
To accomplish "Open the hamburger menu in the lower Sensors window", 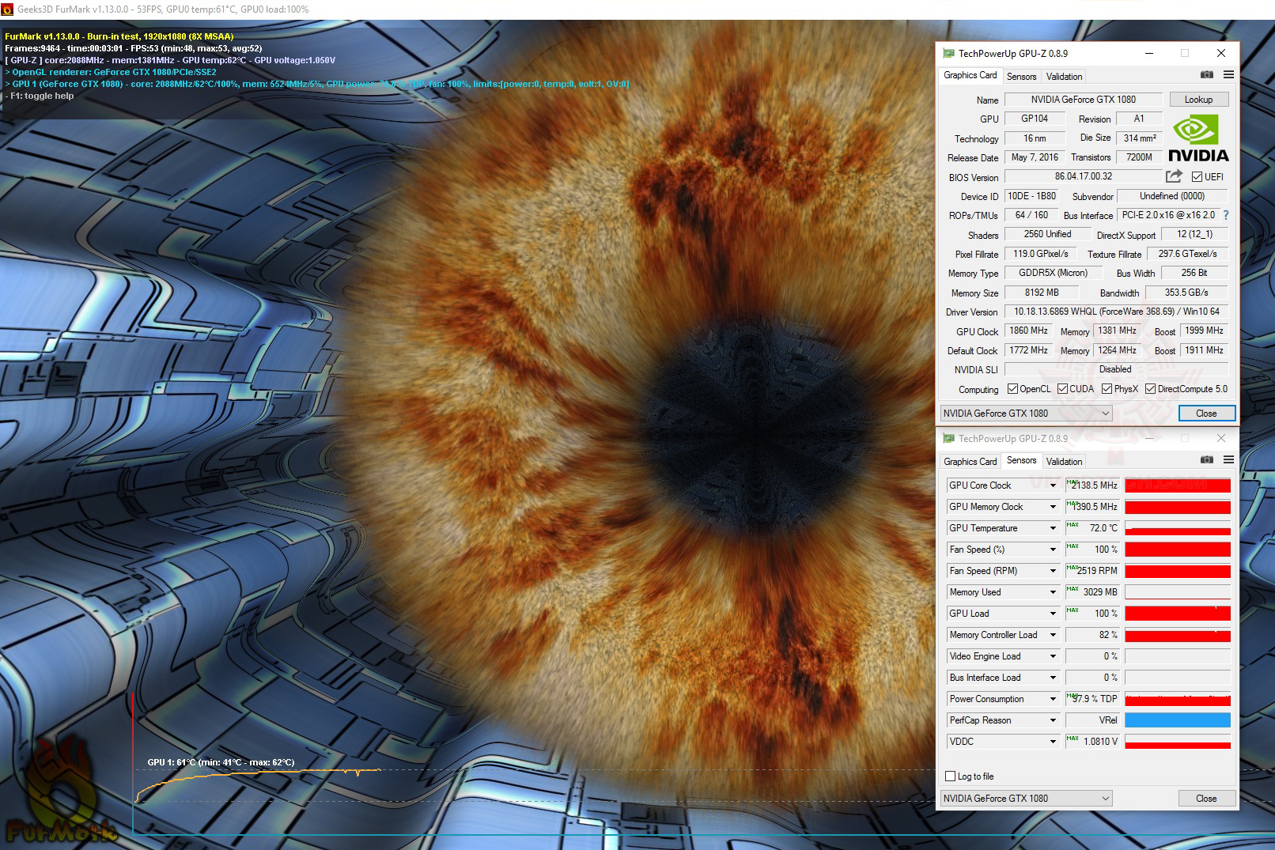I will [1228, 460].
